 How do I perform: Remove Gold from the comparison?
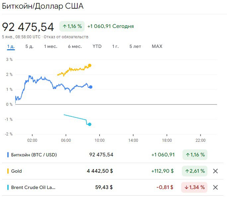click(x=215, y=171)
